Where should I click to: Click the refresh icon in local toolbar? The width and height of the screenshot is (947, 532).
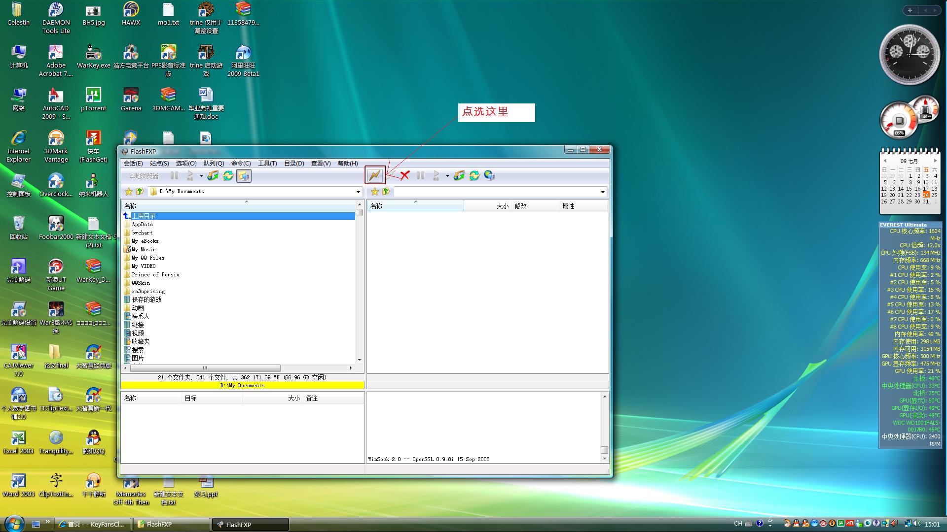tap(228, 175)
